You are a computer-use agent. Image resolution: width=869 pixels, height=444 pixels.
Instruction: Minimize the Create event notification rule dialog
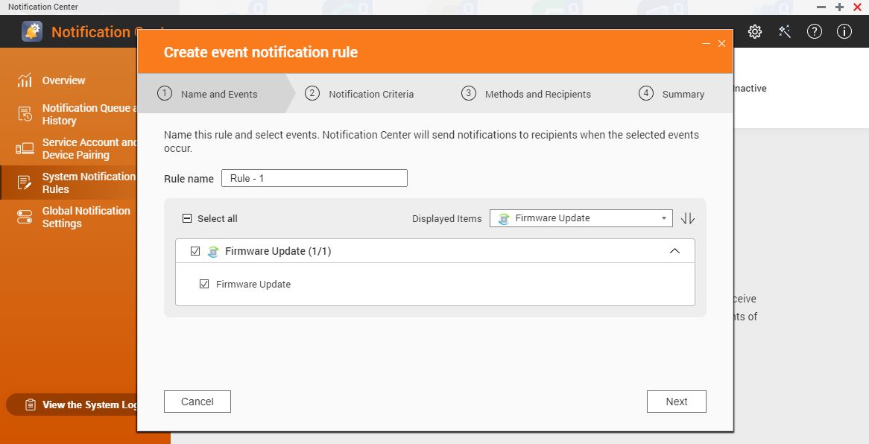pyautogui.click(x=707, y=44)
